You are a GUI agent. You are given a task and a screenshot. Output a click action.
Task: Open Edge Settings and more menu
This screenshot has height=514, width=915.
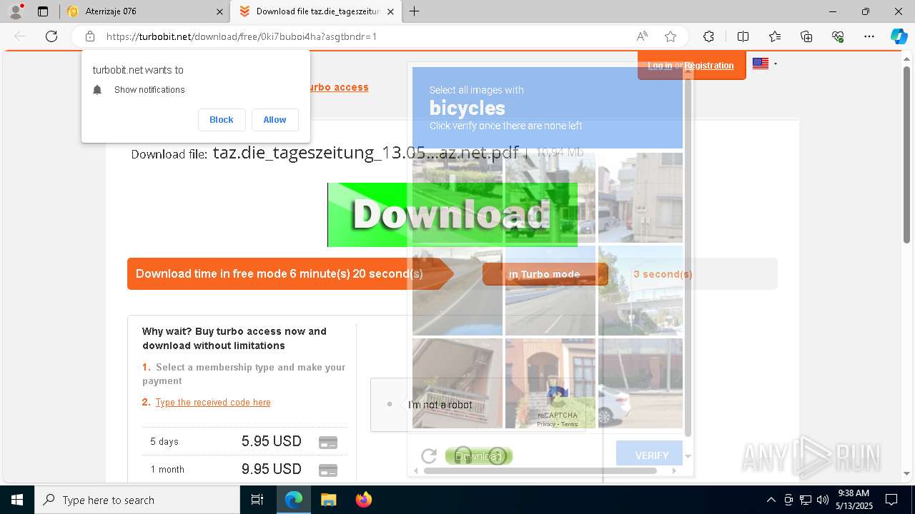(869, 36)
